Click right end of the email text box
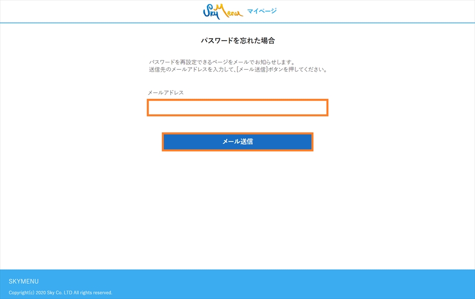This screenshot has width=475, height=299. tap(322, 107)
